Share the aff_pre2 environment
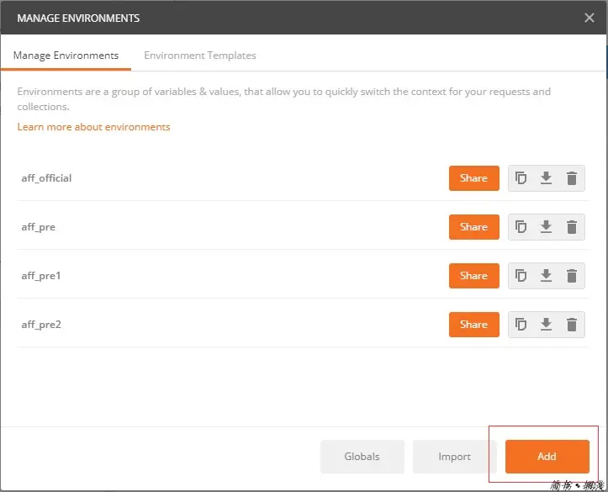 pyautogui.click(x=473, y=325)
